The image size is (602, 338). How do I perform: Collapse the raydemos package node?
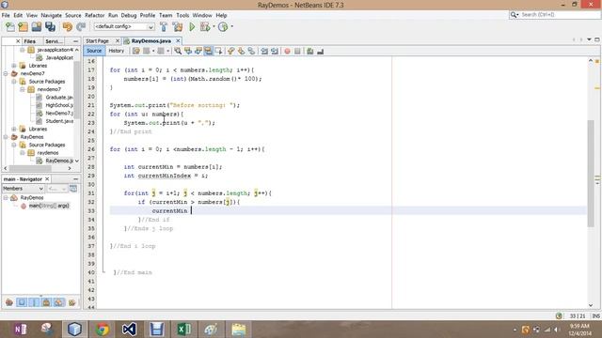tap(23, 152)
